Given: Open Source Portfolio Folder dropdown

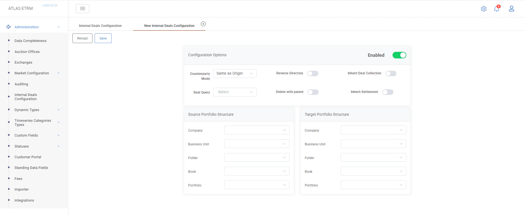Looking at the screenshot, I should [257, 157].
